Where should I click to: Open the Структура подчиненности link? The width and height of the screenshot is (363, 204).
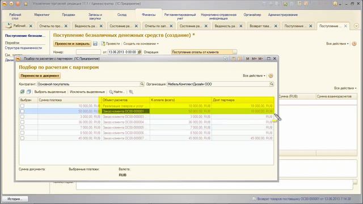click(x=23, y=48)
